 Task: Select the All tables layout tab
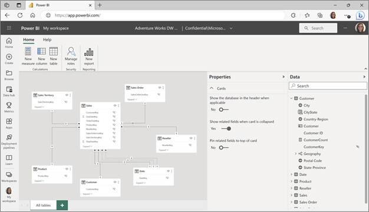[43, 205]
